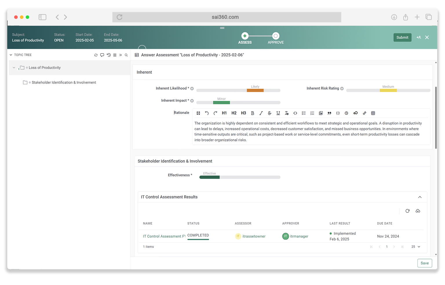The image size is (445, 285).
Task: Select the APPROVE workflow step
Action: click(276, 36)
